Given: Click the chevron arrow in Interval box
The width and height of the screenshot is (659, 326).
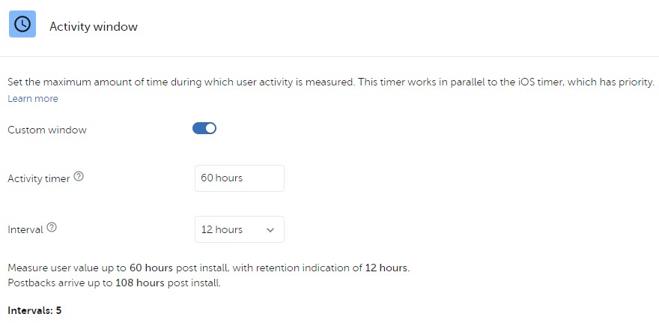Looking at the screenshot, I should (x=270, y=230).
